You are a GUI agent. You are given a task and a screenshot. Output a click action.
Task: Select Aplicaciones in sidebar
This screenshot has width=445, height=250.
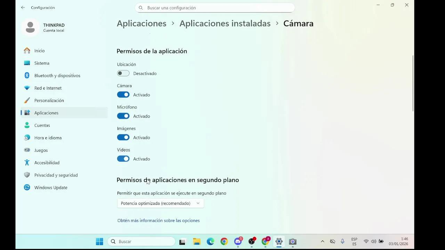point(64,113)
